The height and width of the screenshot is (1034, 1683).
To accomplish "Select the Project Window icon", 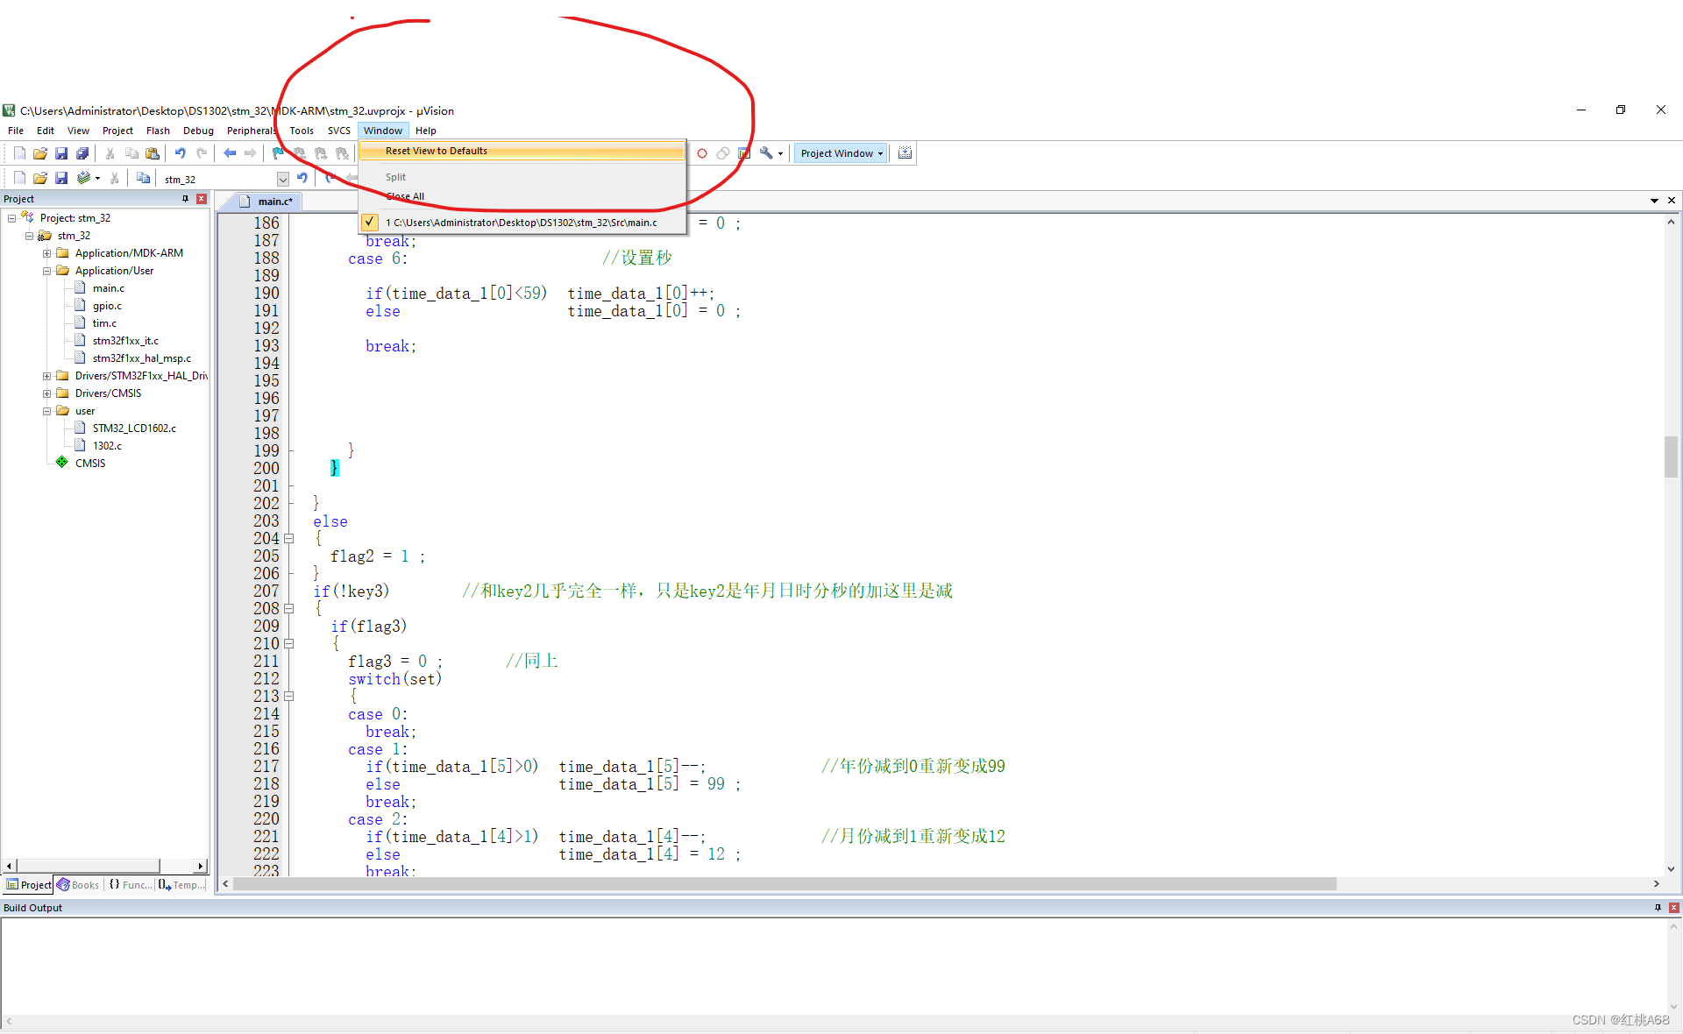I will (841, 152).
